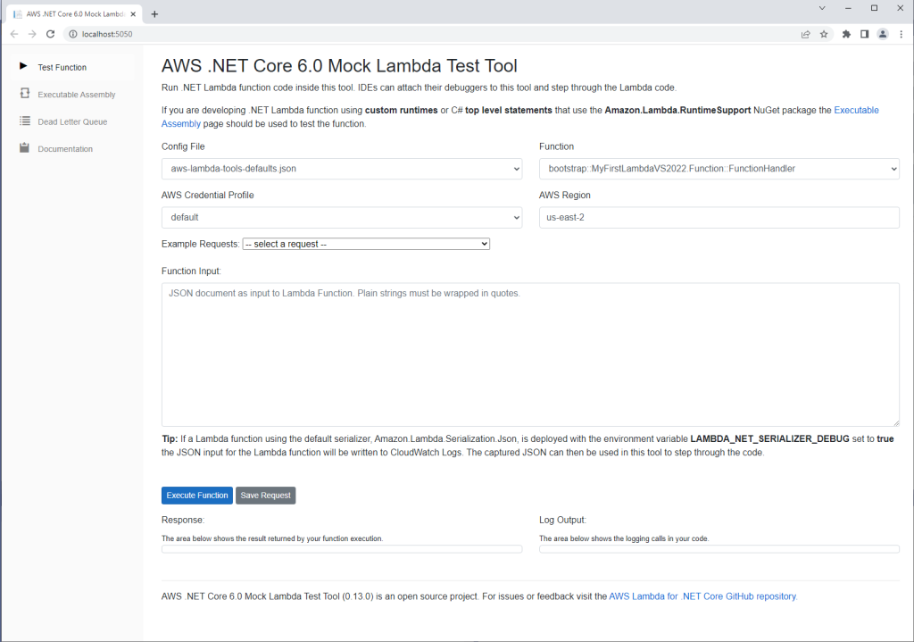Click the browser back arrow

(x=13, y=33)
